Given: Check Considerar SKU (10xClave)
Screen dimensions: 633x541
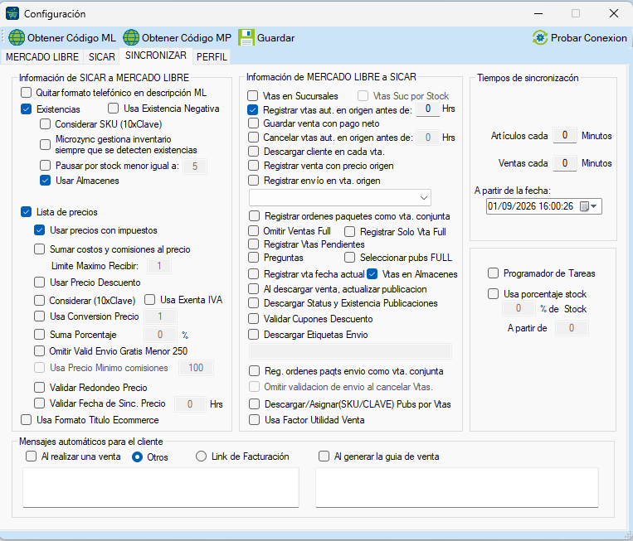Looking at the screenshot, I should 45,124.
